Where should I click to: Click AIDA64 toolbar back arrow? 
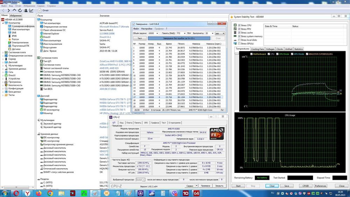pos(3,10)
